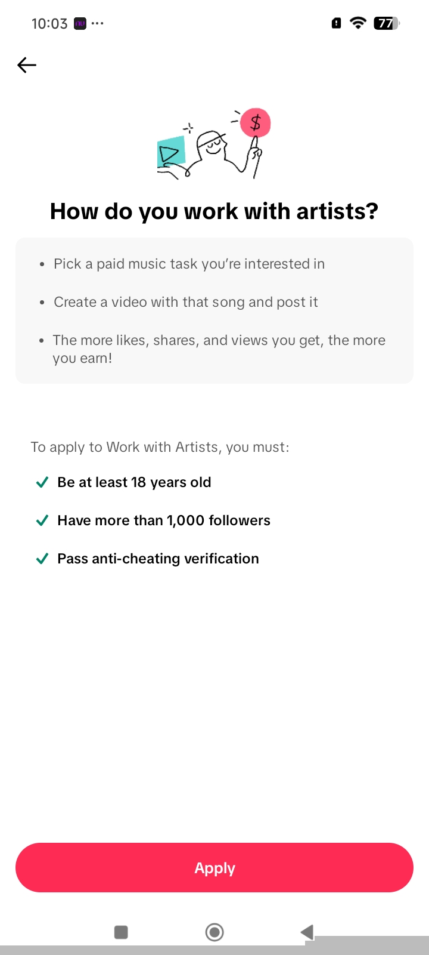Tap the checkmark beside 18 years old

pyautogui.click(x=42, y=482)
